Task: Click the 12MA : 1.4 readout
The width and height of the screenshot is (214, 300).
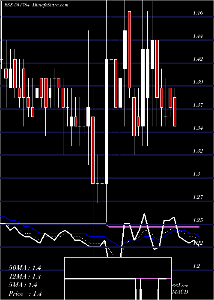Action: coord(25,276)
